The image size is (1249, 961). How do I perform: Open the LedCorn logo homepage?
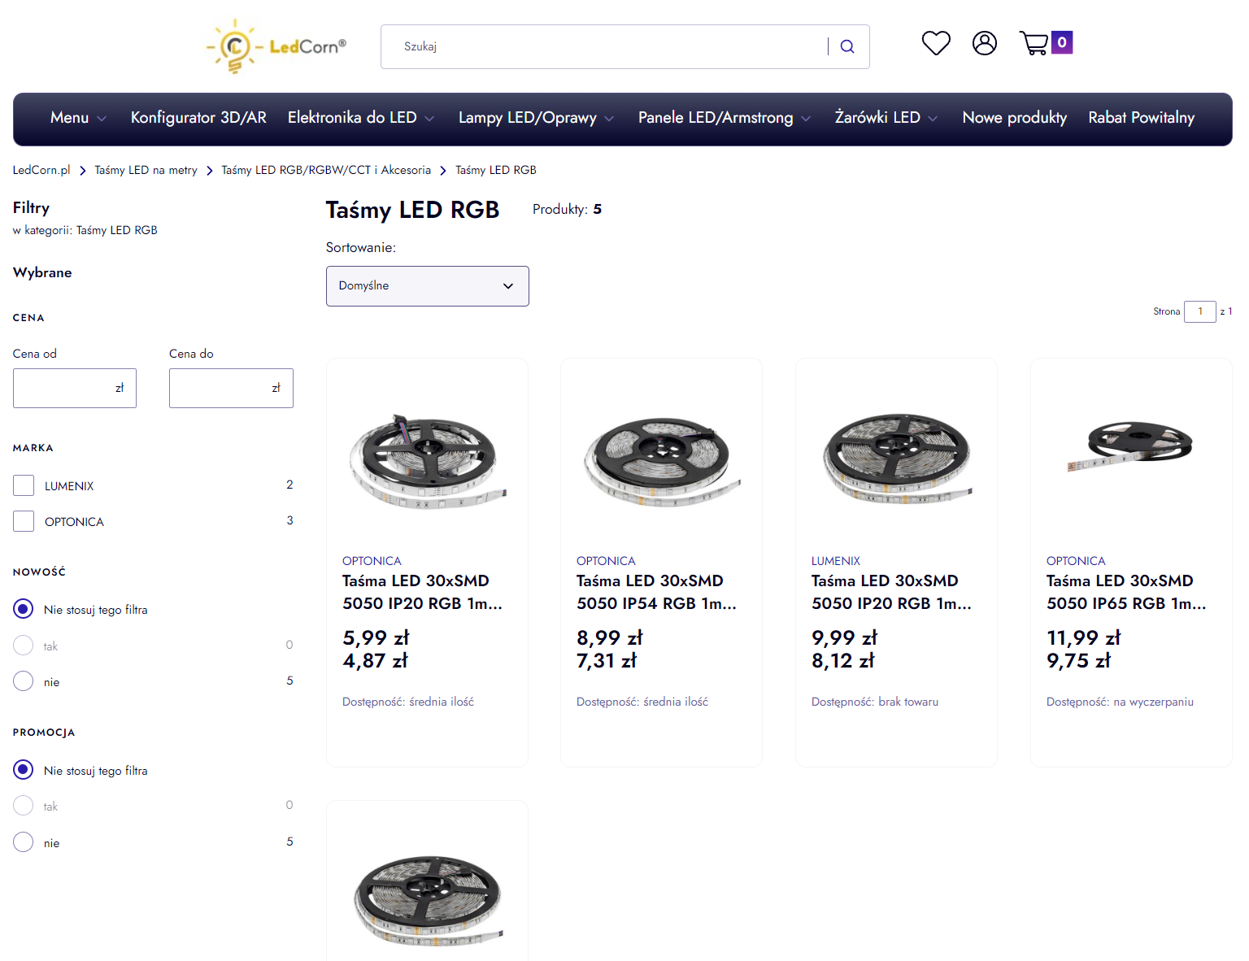276,46
